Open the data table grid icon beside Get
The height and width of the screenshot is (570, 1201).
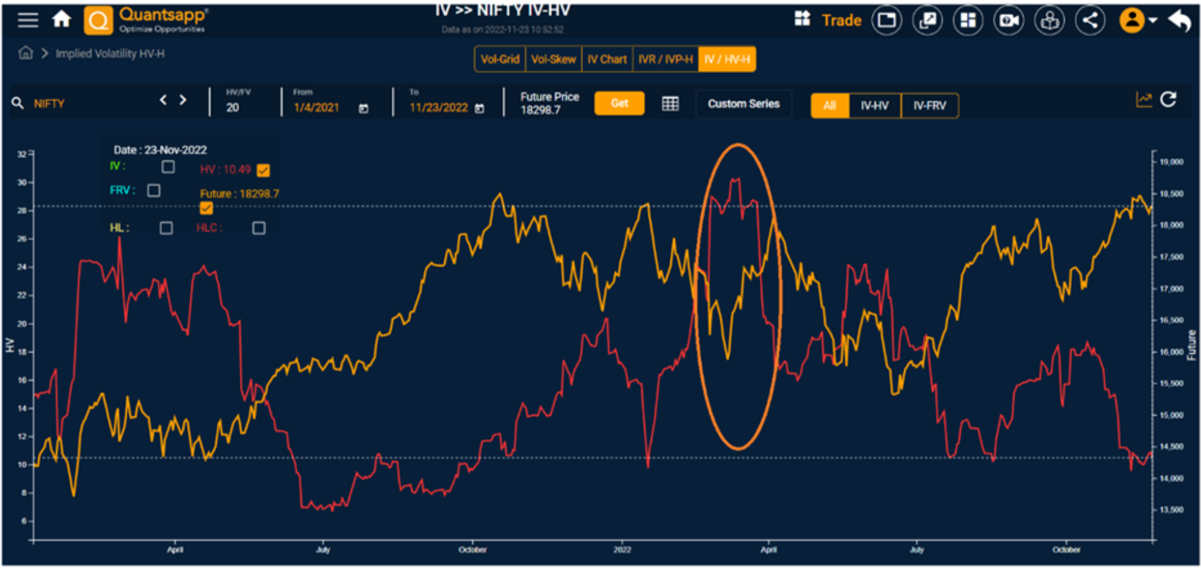point(670,103)
